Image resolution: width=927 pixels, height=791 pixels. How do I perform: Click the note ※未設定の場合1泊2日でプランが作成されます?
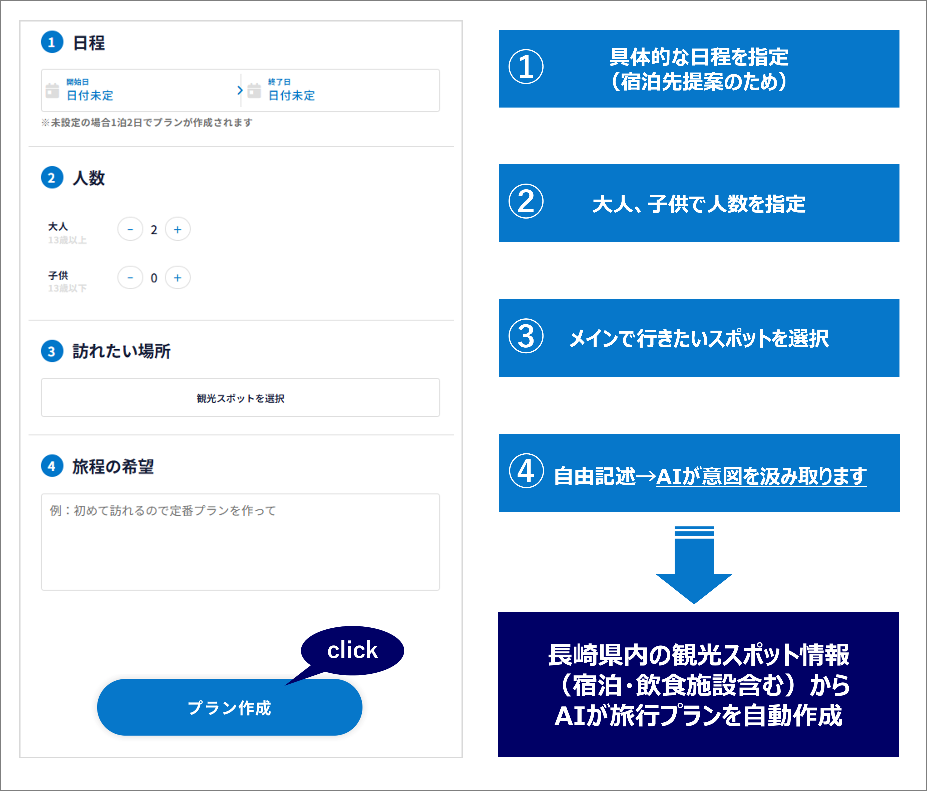[x=147, y=123]
